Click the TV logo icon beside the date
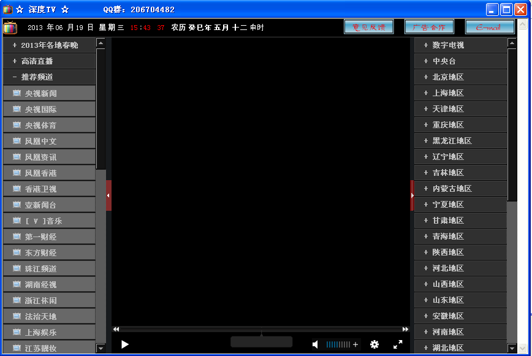Screen dimensions: 532x356 (x=10, y=28)
